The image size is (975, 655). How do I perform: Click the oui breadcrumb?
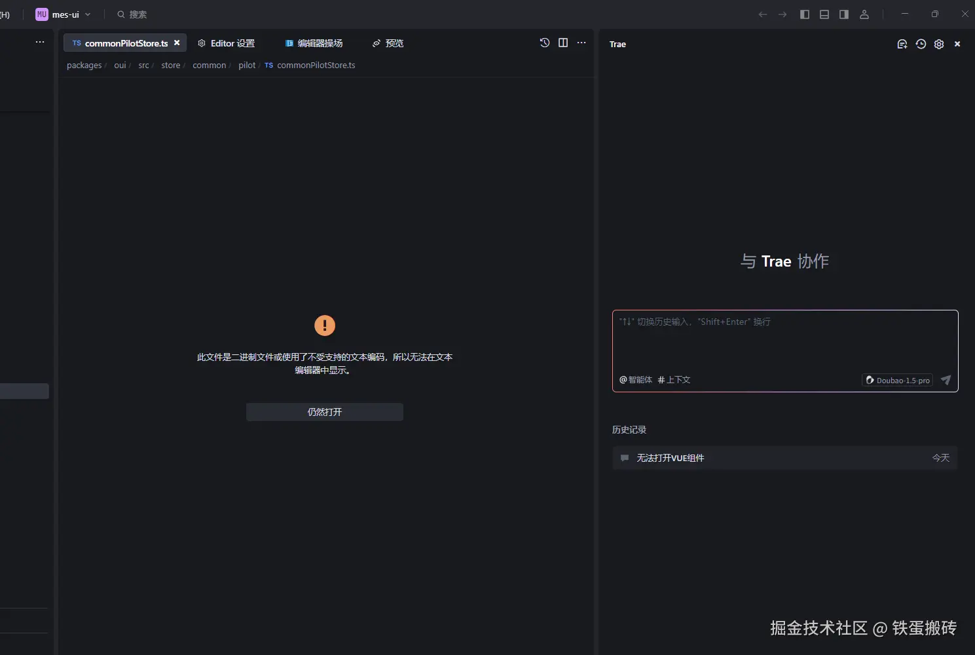click(x=120, y=65)
